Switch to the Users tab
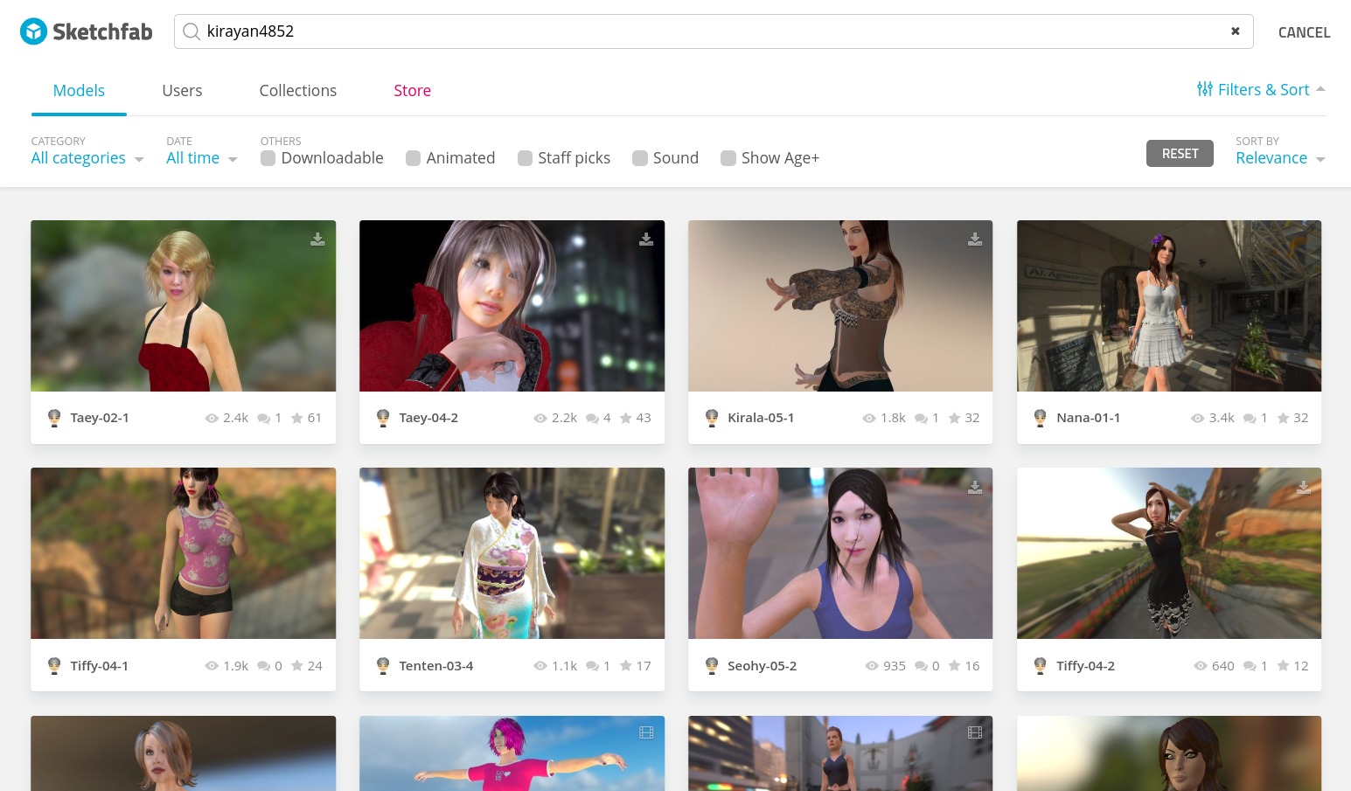Screen dimensions: 1351x791 click(182, 90)
